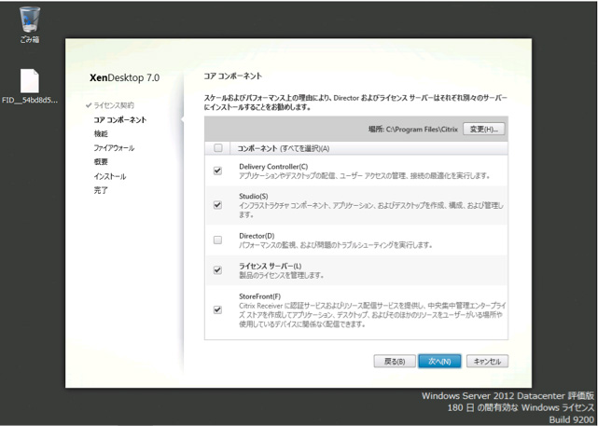
Task: Go back with the 戻る(B) button
Action: [x=395, y=362]
